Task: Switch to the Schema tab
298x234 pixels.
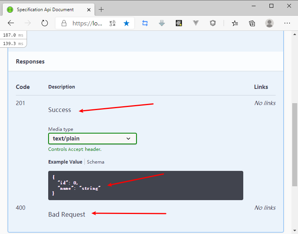Action: click(x=96, y=162)
